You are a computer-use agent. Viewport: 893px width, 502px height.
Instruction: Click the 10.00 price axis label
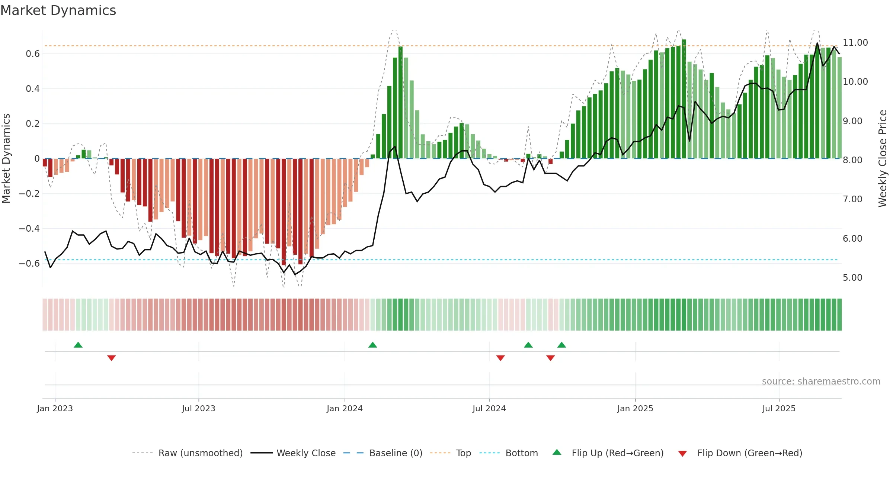click(x=855, y=82)
